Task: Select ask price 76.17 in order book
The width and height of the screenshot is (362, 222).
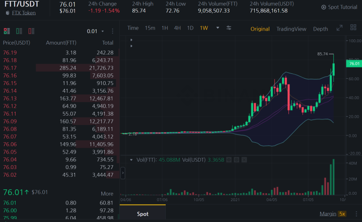Action: pos(10,68)
